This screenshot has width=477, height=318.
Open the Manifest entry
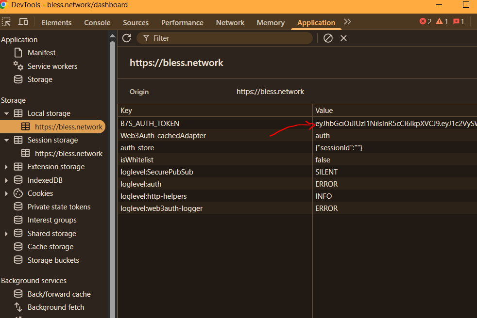point(41,52)
